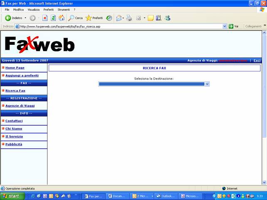Viewport: 267px width, 200px height.
Task: Open the Preferiti star favorites panel
Action: click(94, 18)
